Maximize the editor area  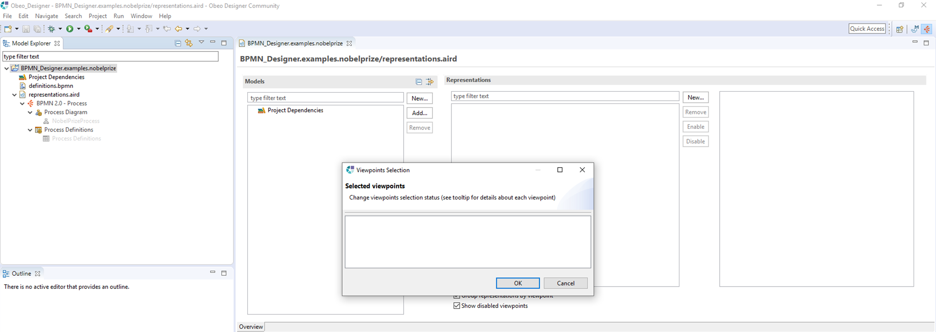point(926,43)
